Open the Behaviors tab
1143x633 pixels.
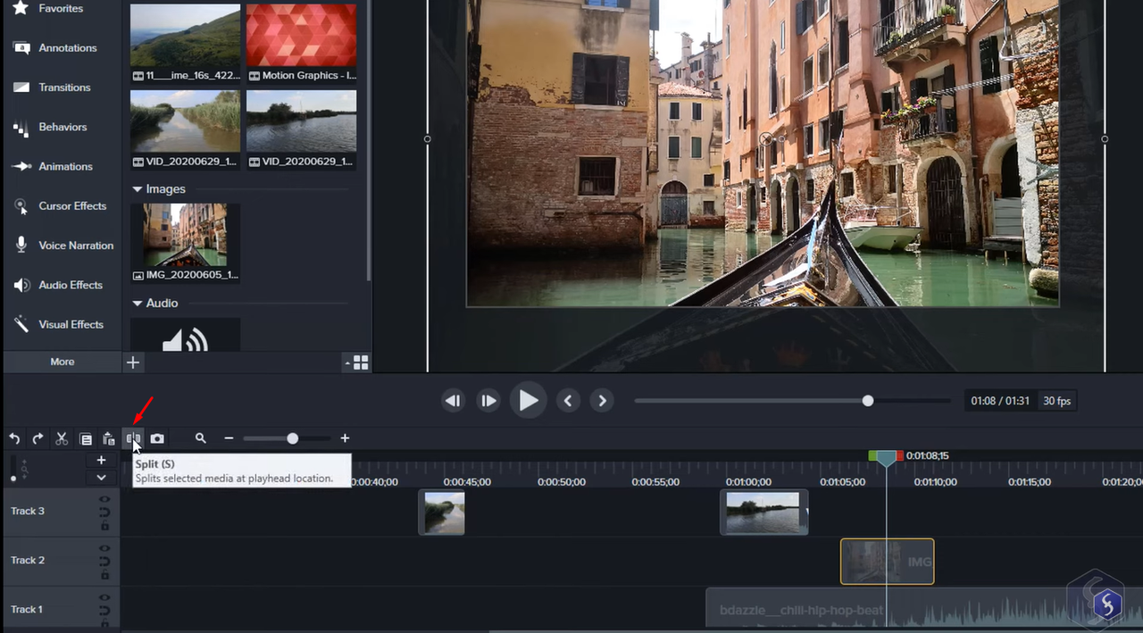[x=60, y=127]
